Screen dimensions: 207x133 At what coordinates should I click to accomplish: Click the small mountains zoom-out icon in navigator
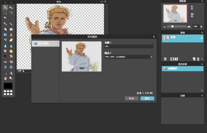164,27
